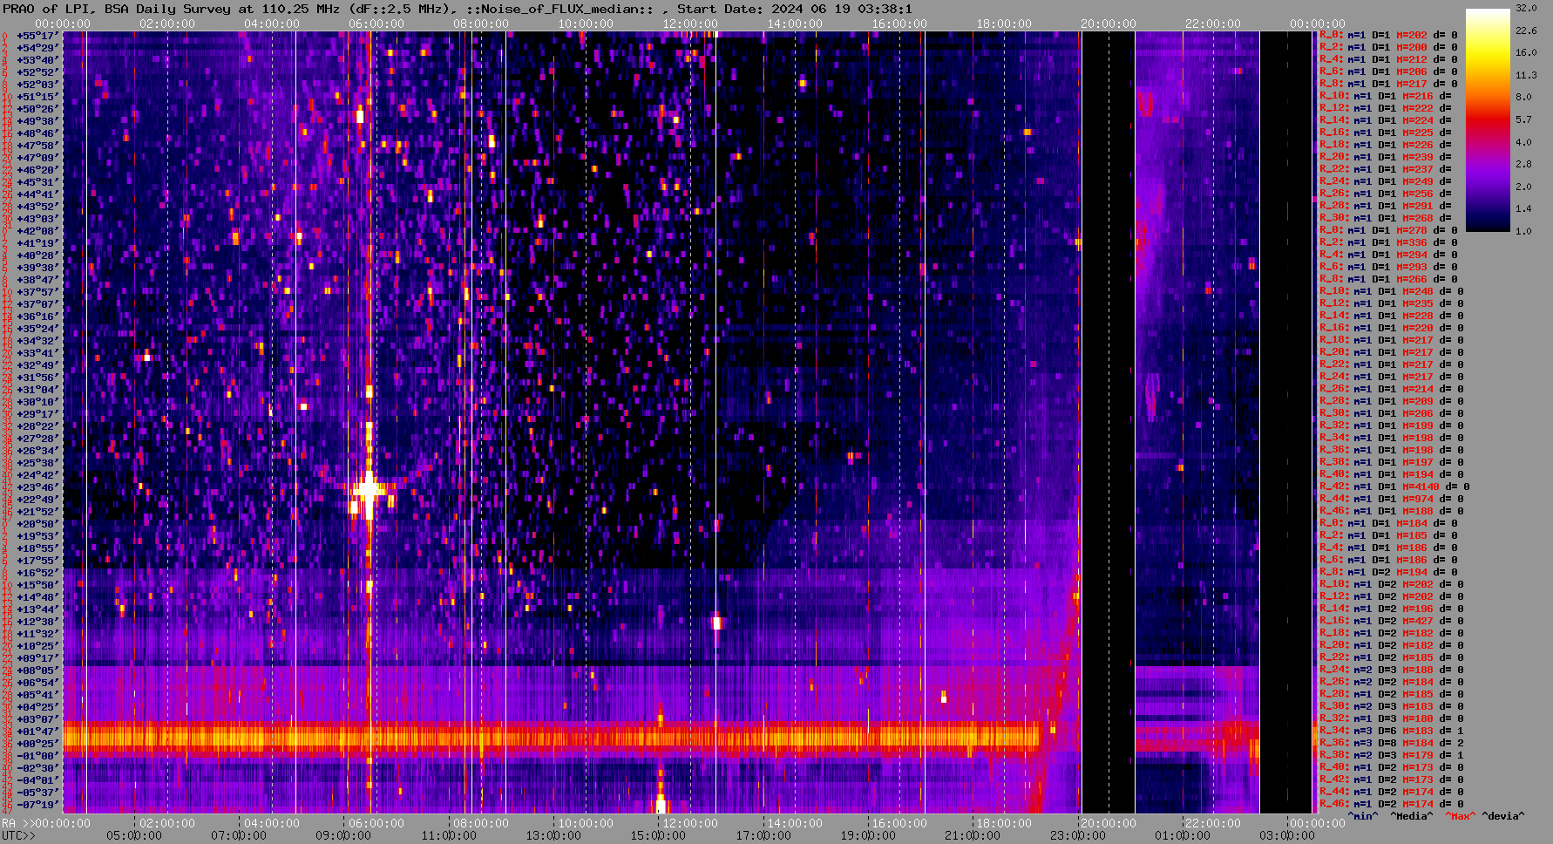Viewport: 1553px width, 844px height.
Task: Click the declination label +55°17'
Action: click(x=37, y=36)
